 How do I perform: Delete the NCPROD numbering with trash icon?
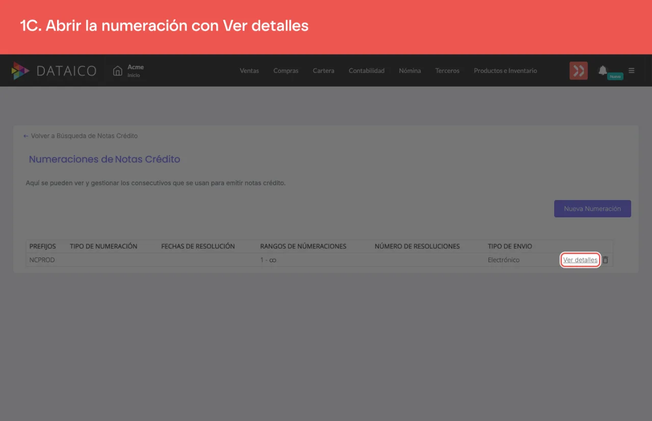coord(605,260)
